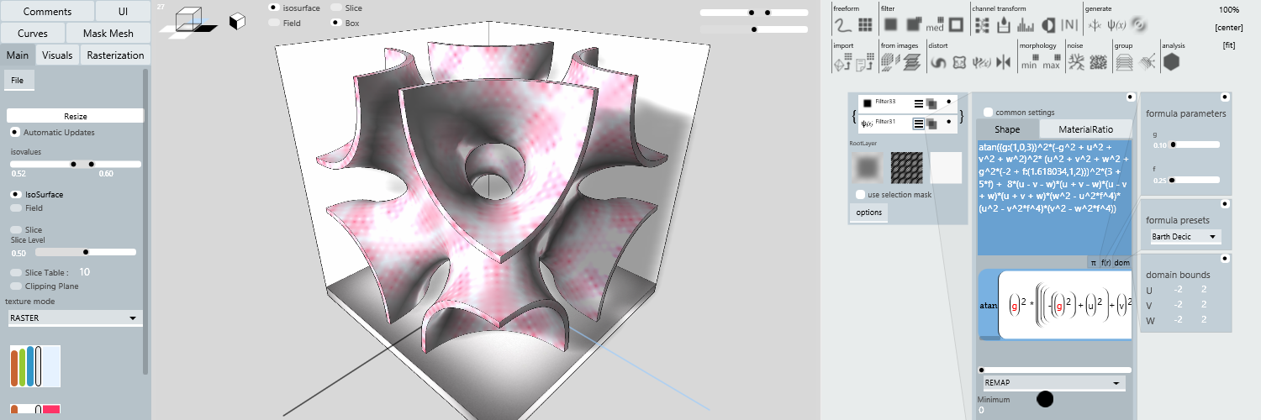Apply the mirror distort tool
Image resolution: width=1261 pixels, height=420 pixels.
click(x=1004, y=62)
